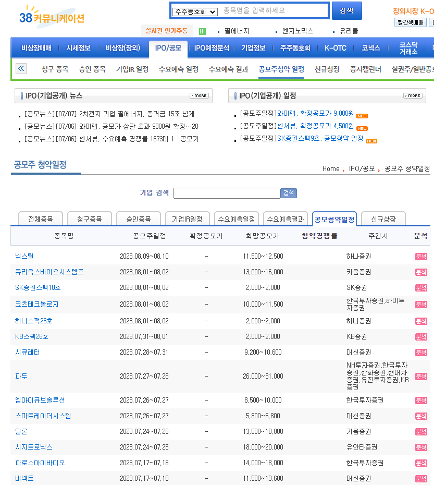Click the double-left arrow submenu icon
The image size is (434, 485).
(x=21, y=68)
